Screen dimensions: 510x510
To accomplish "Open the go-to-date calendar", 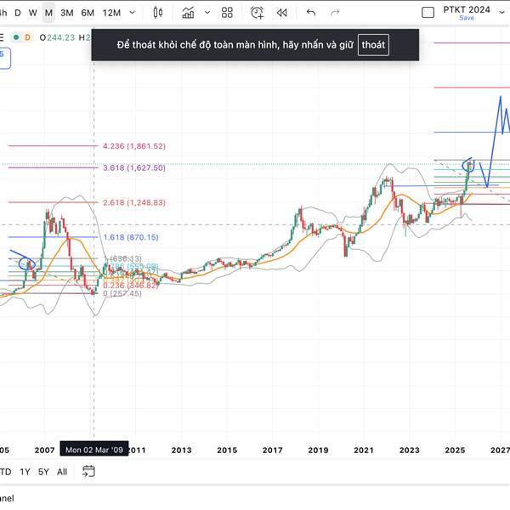I will pyautogui.click(x=88, y=471).
